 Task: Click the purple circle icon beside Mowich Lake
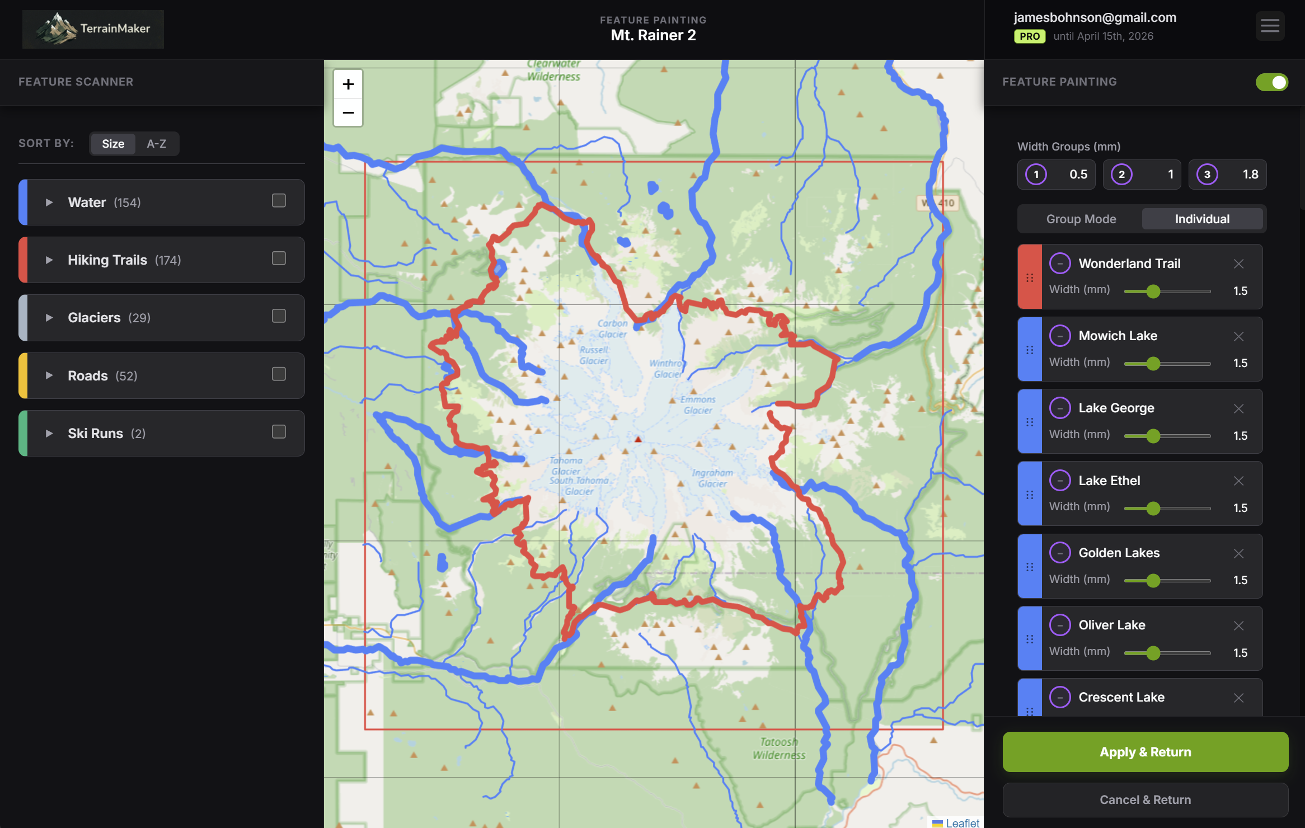point(1059,336)
